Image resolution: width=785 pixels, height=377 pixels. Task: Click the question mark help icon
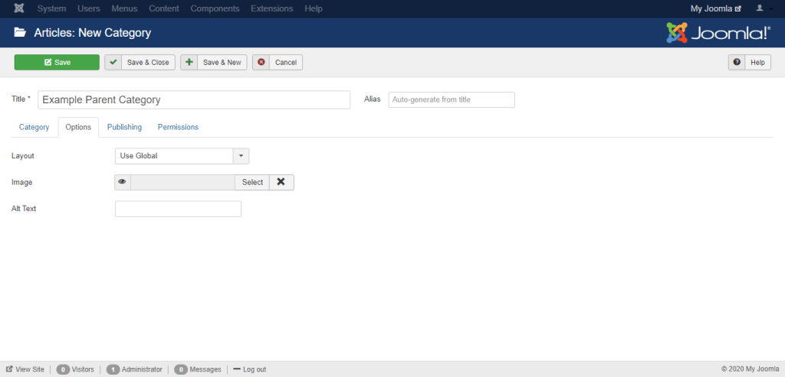737,63
